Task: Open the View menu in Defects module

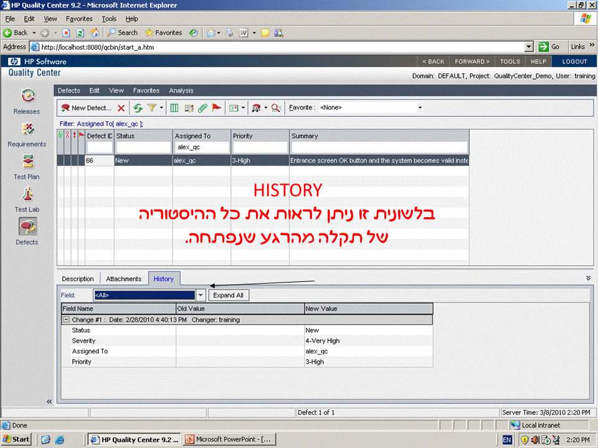Action: click(116, 91)
